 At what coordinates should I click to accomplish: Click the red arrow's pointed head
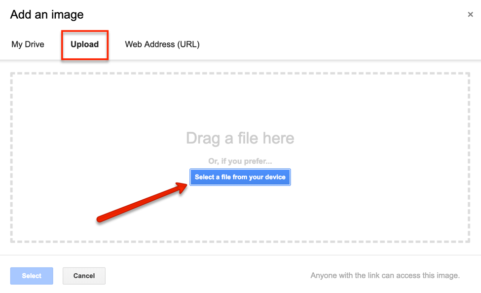pos(183,187)
